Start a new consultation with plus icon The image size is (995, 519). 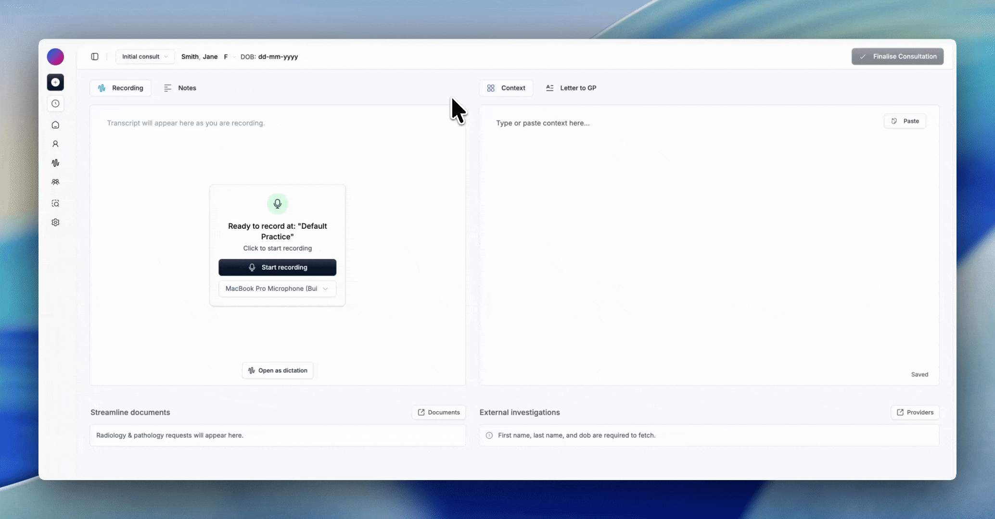[55, 82]
